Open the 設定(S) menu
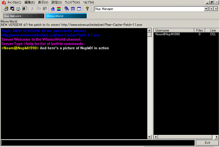Screen dimensions: 220x147 (56, 2)
